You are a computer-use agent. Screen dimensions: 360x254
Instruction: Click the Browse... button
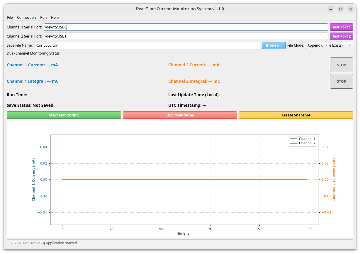click(274, 45)
